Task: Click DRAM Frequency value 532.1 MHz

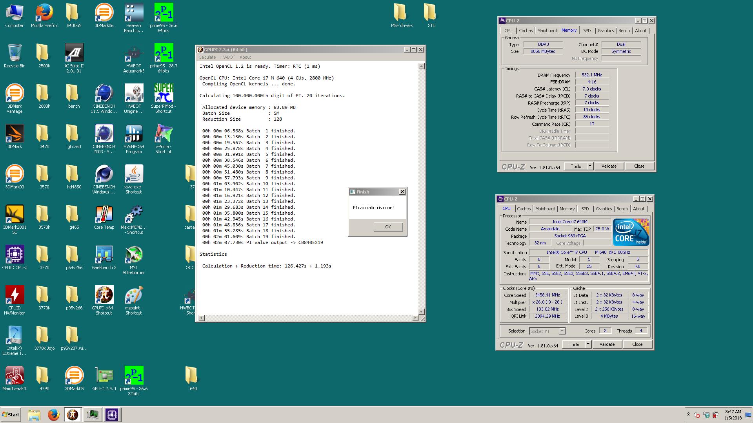Action: pyautogui.click(x=592, y=75)
